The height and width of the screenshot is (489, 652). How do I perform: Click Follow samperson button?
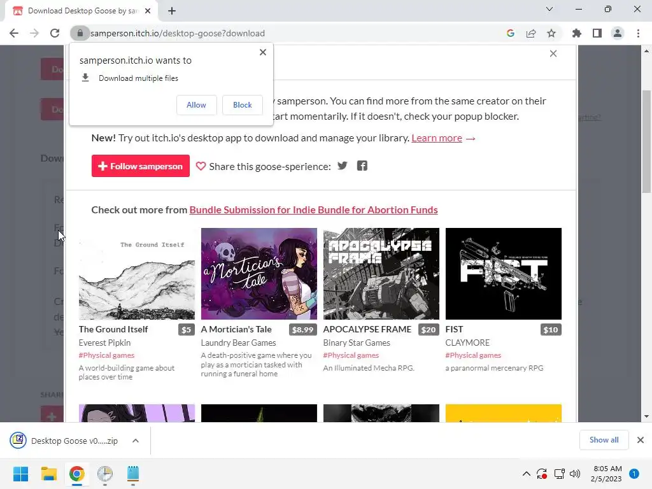(x=141, y=166)
